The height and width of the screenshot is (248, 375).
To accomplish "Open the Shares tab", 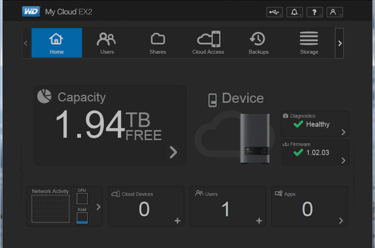I will pos(158,43).
